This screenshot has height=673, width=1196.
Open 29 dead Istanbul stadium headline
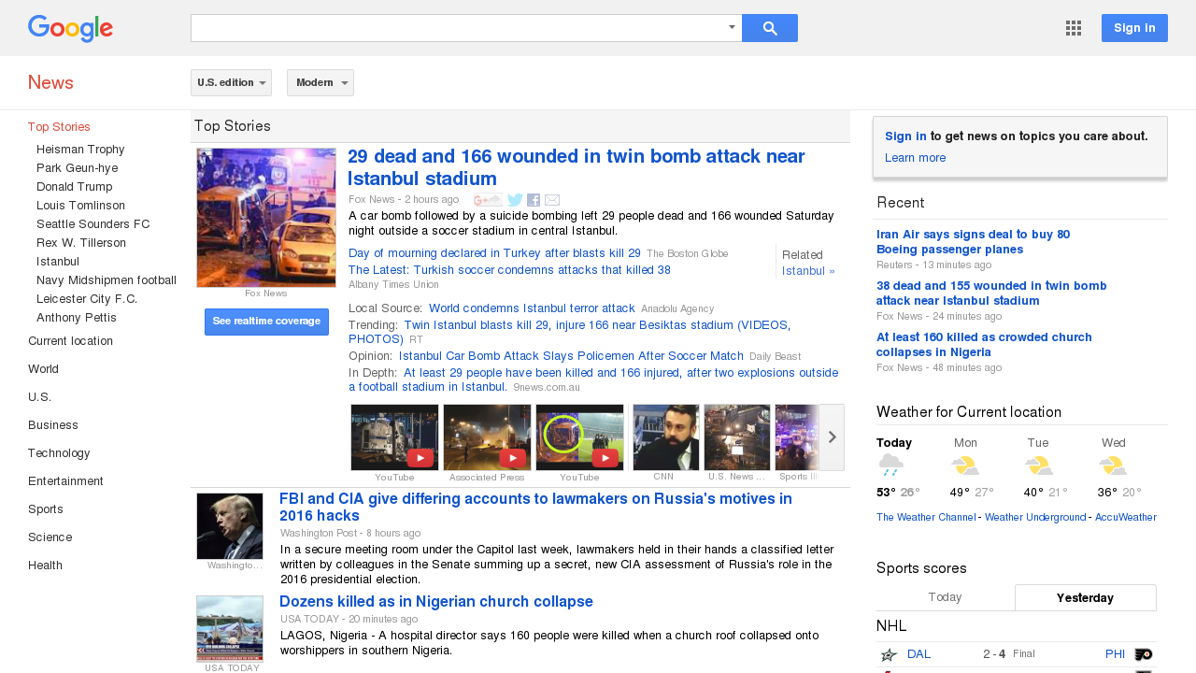pyautogui.click(x=577, y=167)
